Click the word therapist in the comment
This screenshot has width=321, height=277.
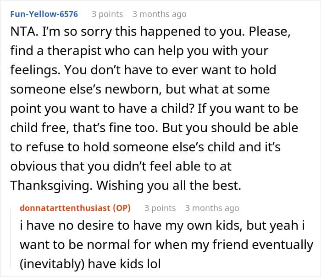[x=74, y=51]
